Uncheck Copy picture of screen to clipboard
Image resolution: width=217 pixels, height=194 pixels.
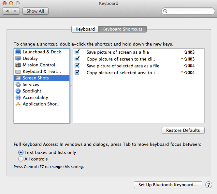[x=77, y=59]
